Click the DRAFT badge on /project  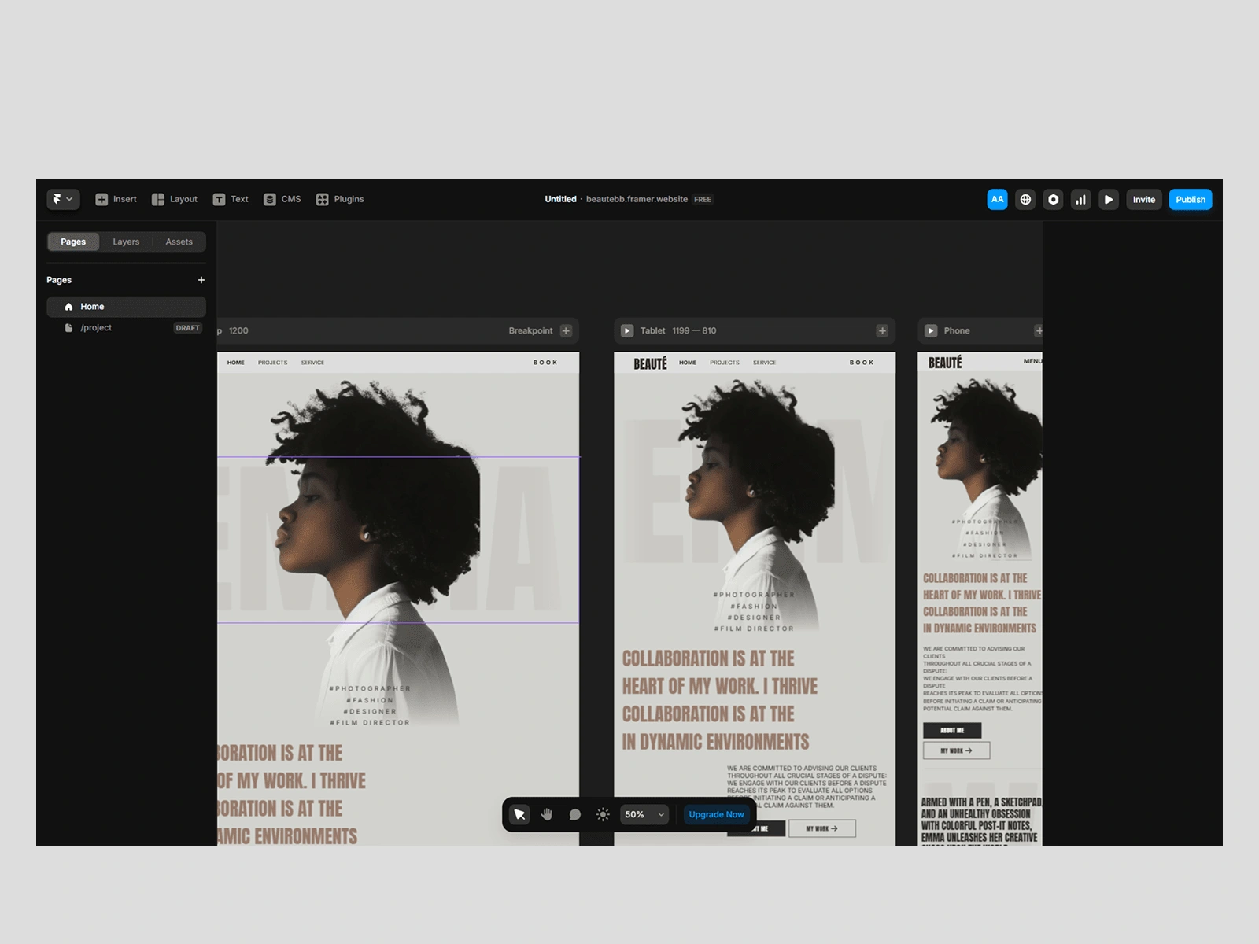(x=187, y=328)
